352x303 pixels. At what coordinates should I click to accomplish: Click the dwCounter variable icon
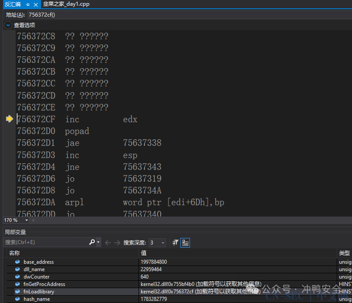(17, 276)
